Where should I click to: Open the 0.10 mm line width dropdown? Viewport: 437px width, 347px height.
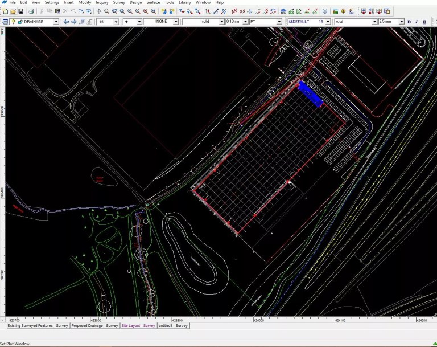245,22
